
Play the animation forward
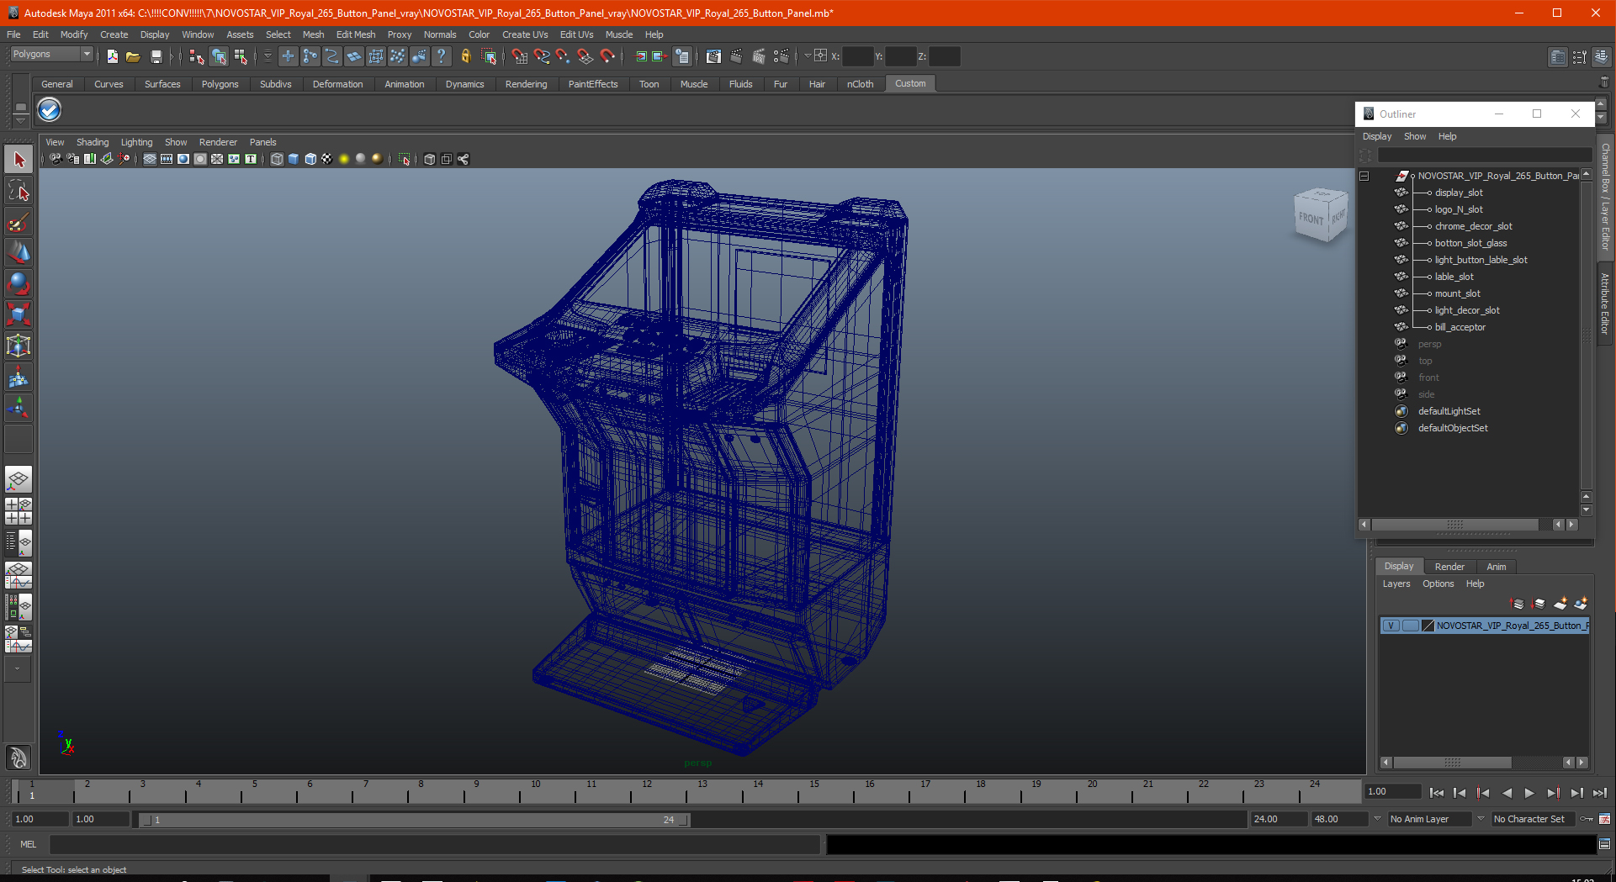[x=1529, y=793]
